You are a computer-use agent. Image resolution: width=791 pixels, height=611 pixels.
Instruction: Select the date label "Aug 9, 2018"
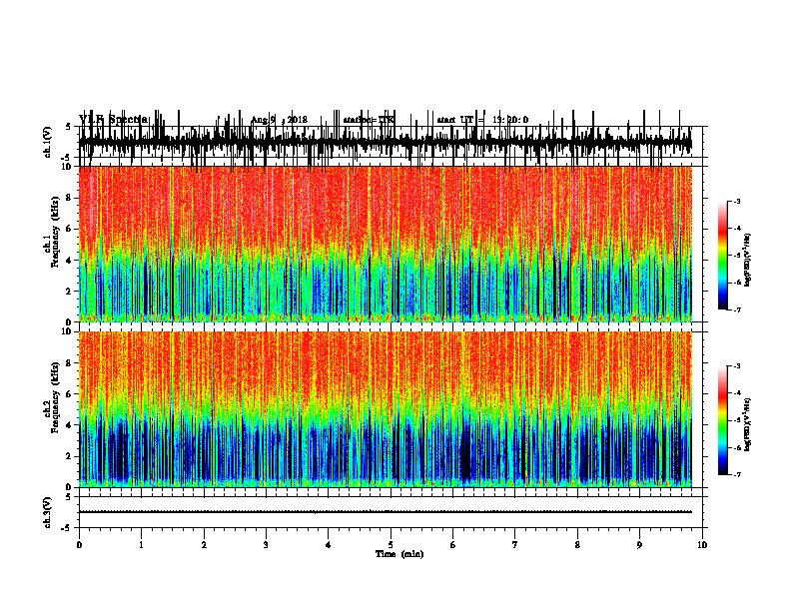coord(279,120)
